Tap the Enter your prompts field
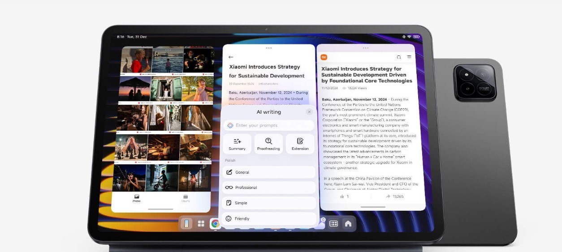Image resolution: width=562 pixels, height=252 pixels. tap(268, 125)
